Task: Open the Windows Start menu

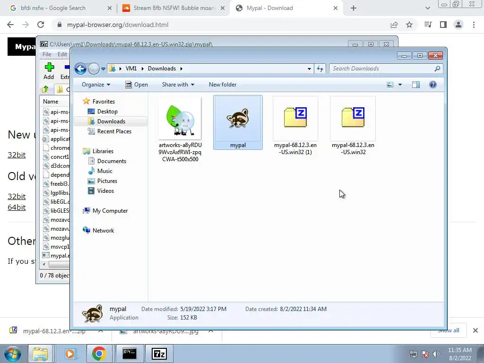Action: (x=12, y=354)
